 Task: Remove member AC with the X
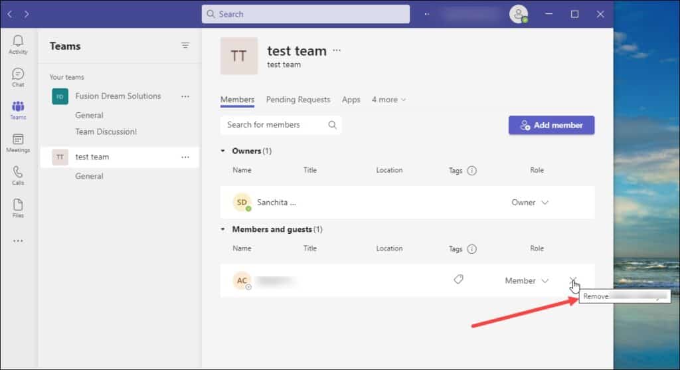coord(573,280)
